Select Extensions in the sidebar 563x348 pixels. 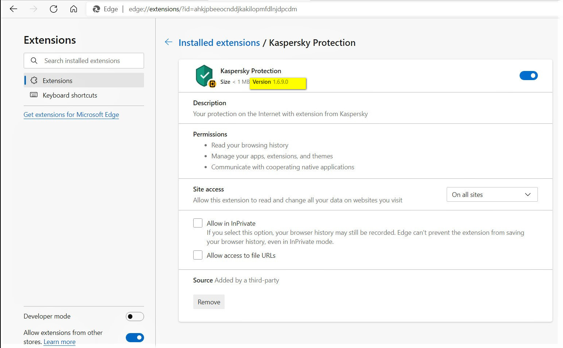click(x=58, y=80)
